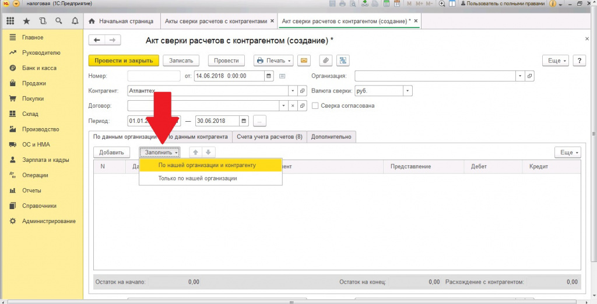Click the Номер input field

pos(154,76)
